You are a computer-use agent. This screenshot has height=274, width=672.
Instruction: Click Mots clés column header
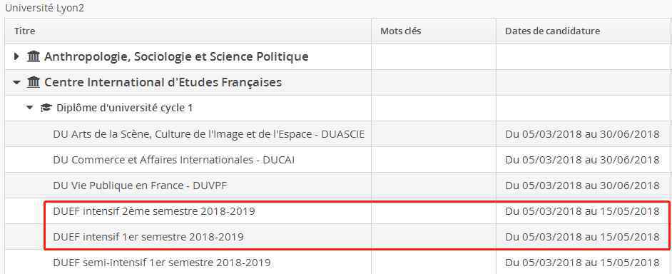click(401, 31)
